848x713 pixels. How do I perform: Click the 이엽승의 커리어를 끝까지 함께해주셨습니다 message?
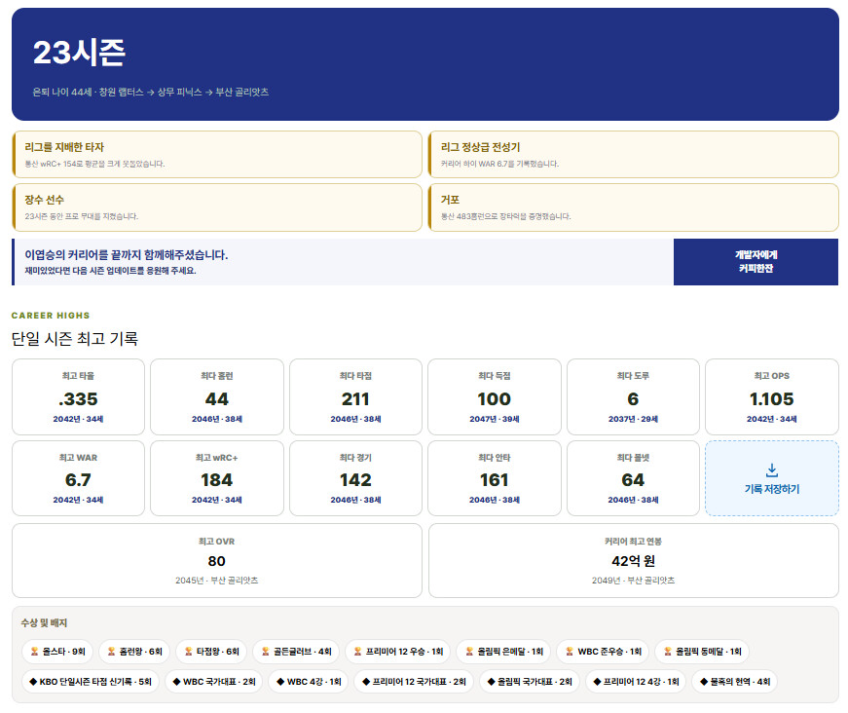tap(126, 255)
